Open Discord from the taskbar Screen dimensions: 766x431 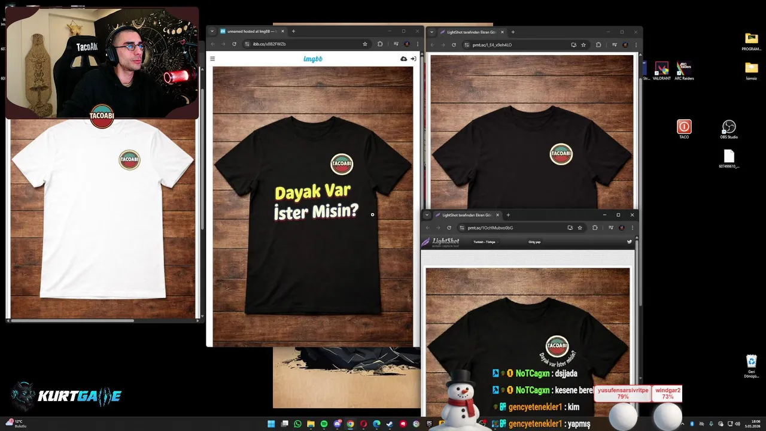(337, 424)
